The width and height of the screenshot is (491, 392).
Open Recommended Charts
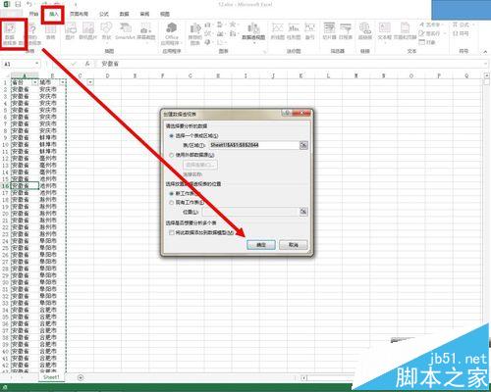point(194,34)
